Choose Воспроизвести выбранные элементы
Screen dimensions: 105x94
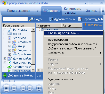(x=74, y=44)
